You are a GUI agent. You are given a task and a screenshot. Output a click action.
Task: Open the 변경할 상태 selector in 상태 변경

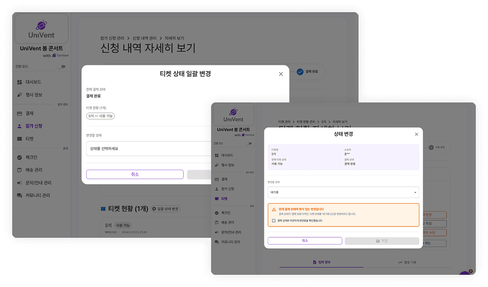click(344, 192)
